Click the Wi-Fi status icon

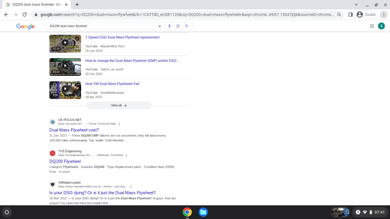(x=365, y=212)
